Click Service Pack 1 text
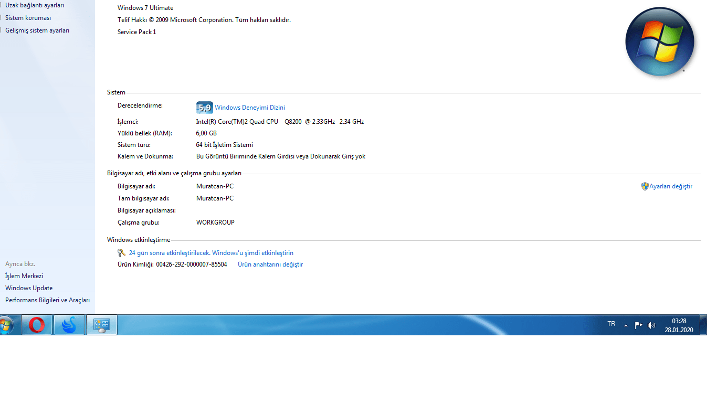 pyautogui.click(x=137, y=32)
